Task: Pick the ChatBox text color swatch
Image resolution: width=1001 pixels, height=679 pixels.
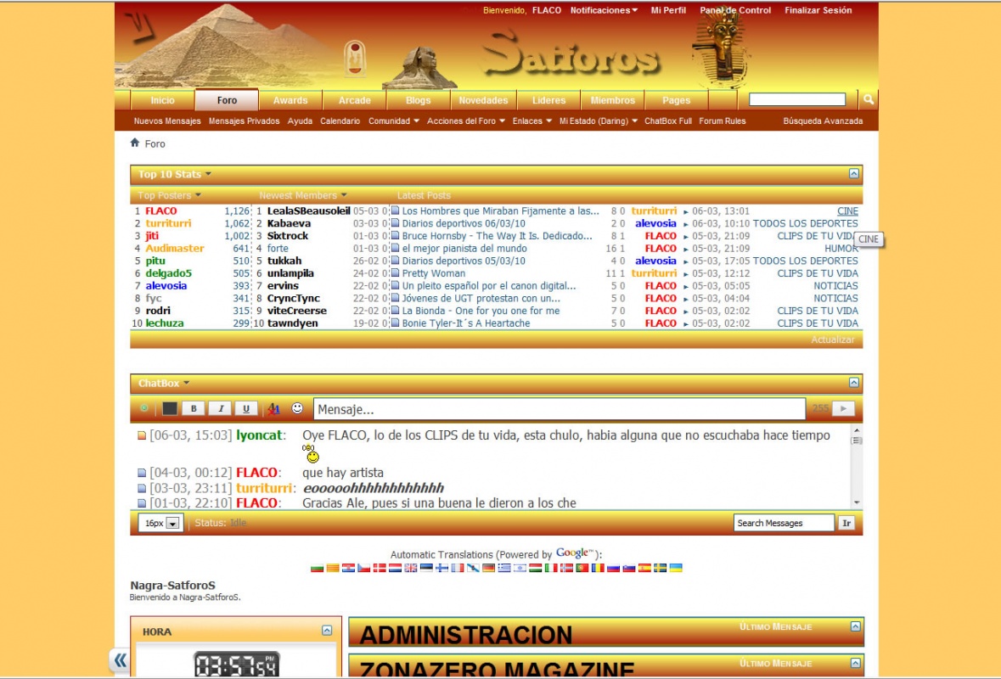Action: pos(170,408)
